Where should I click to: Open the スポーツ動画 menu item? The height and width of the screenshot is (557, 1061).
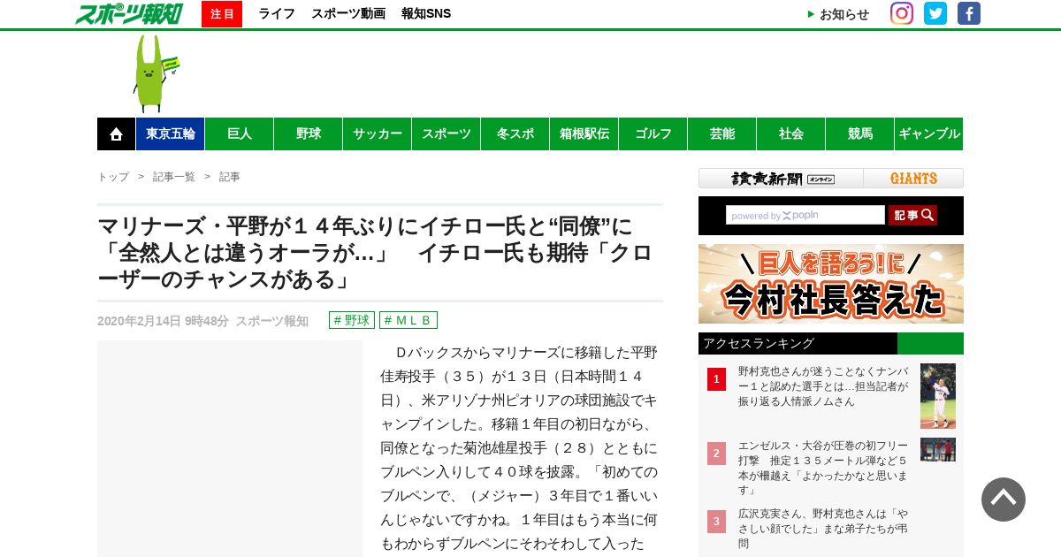point(348,14)
